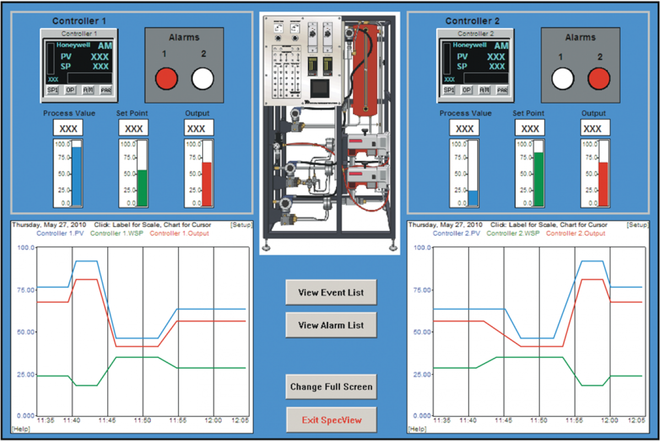Viewport: 661px width, 441px height.
Task: Click Controller 2 blue Process Value bar
Action: (x=473, y=198)
